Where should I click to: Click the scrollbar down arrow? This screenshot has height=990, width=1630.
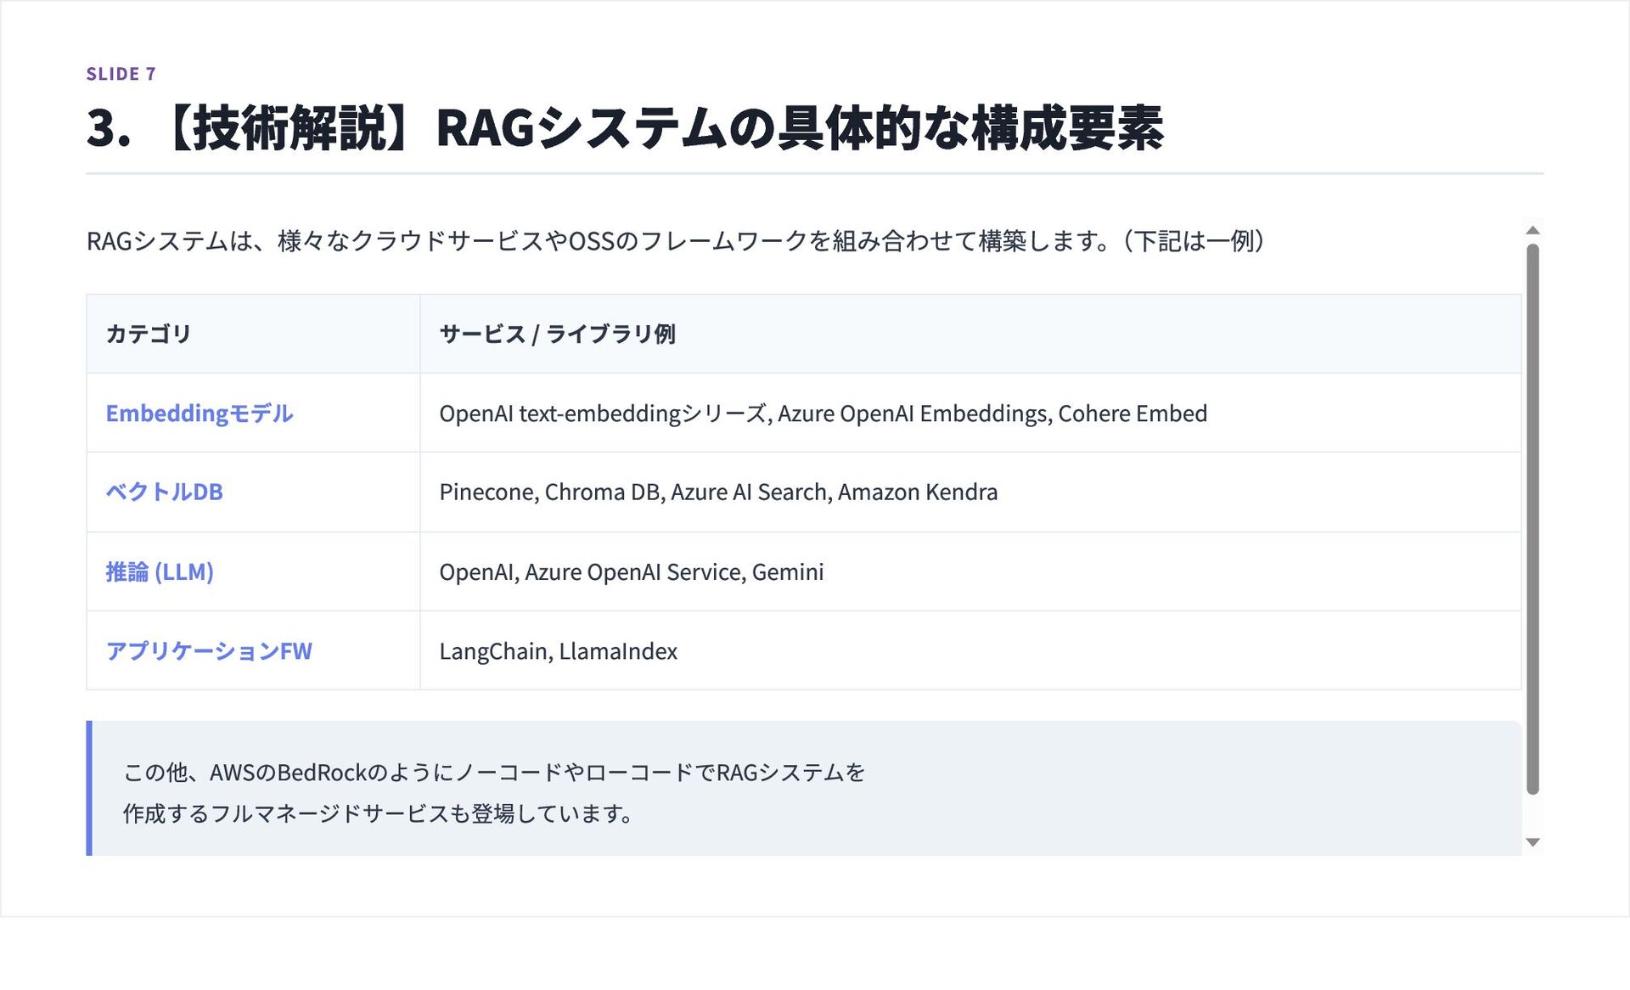(1532, 842)
